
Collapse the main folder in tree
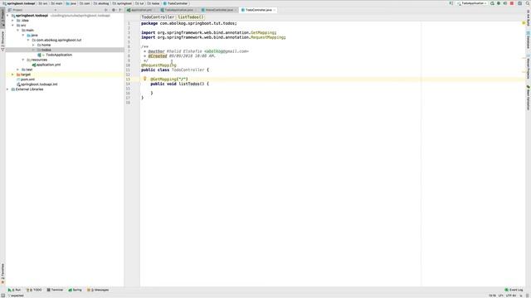pyautogui.click(x=18, y=31)
